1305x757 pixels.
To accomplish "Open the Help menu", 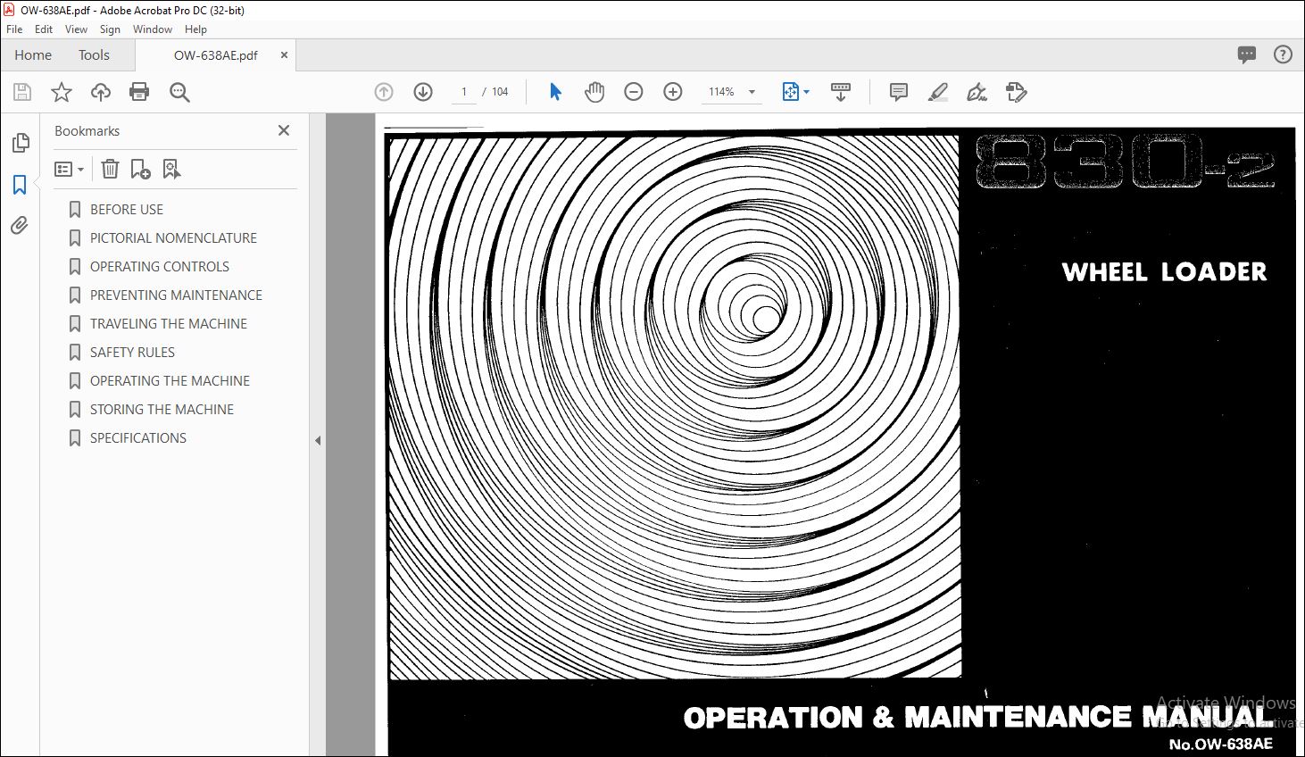I will [195, 29].
